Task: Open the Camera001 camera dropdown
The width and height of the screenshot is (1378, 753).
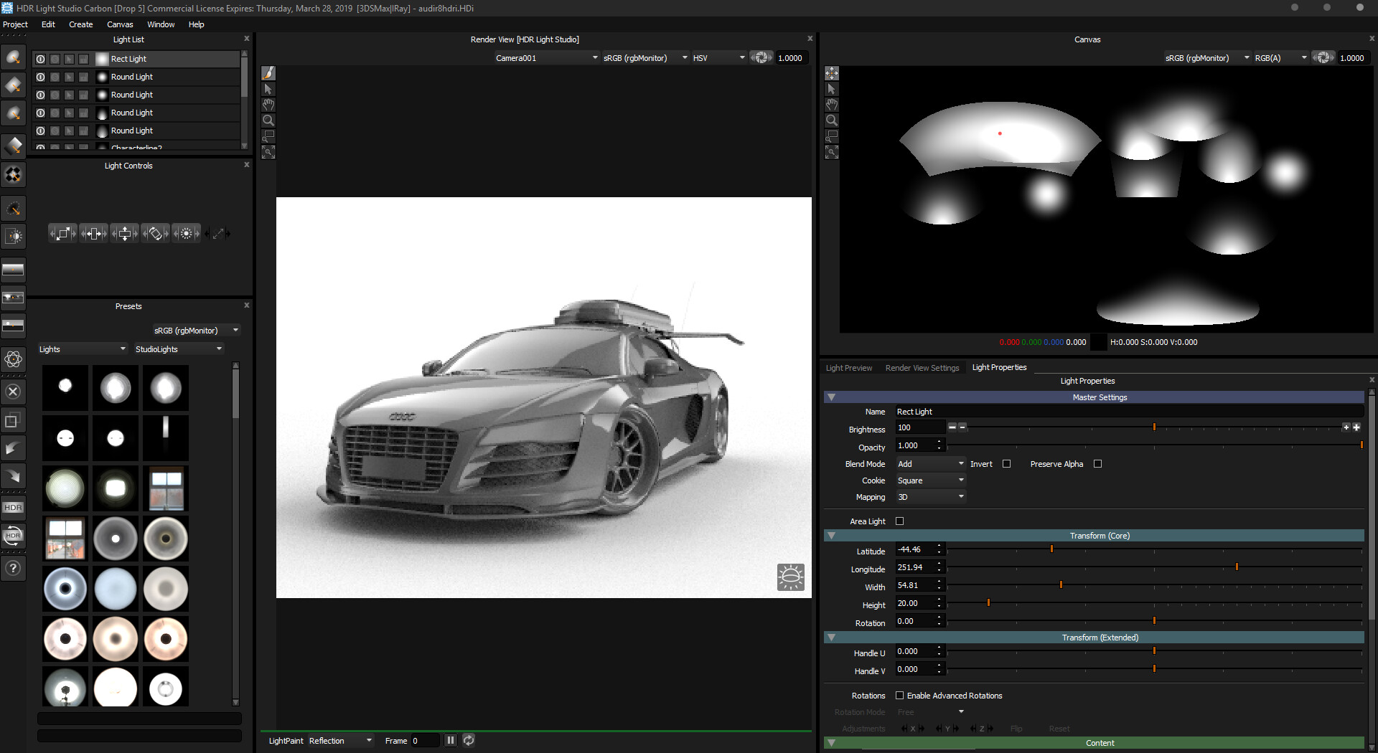Action: coord(546,58)
